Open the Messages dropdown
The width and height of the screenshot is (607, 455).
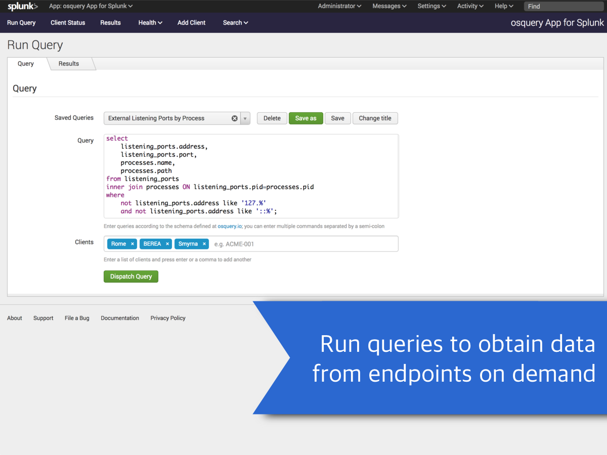[x=389, y=6]
